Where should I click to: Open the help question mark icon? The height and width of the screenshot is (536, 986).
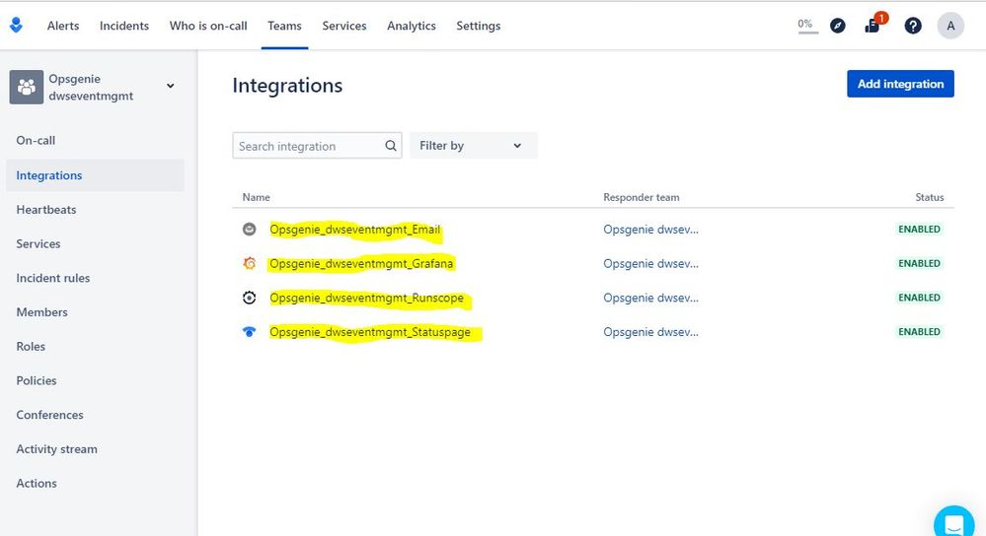[x=913, y=26]
